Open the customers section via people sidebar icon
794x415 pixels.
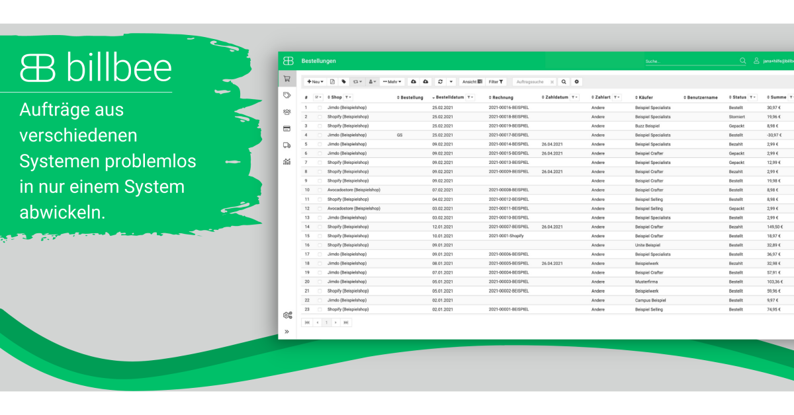coord(287,112)
